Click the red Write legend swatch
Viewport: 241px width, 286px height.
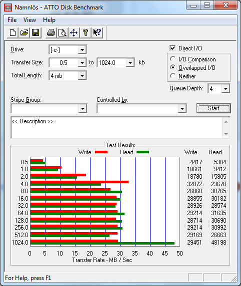101,152
